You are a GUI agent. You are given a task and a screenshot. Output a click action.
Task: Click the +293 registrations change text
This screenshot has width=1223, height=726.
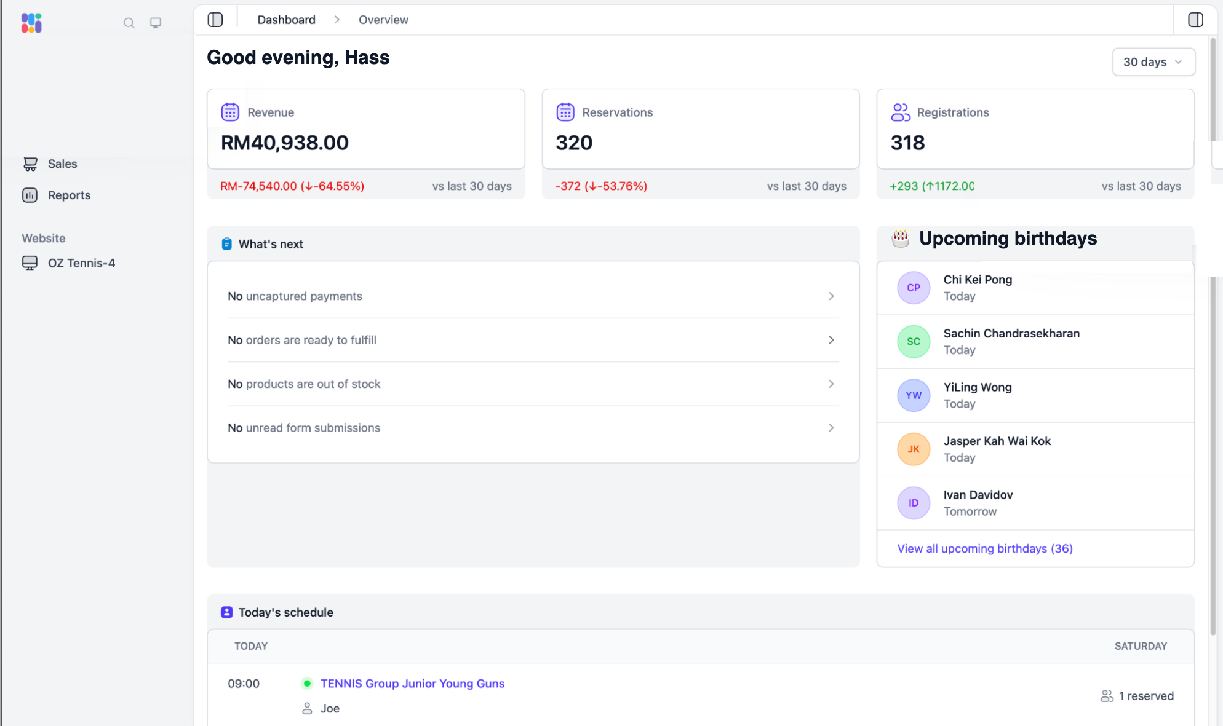pyautogui.click(x=932, y=186)
